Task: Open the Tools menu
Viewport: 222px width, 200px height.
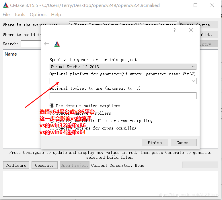Action: 20,15
